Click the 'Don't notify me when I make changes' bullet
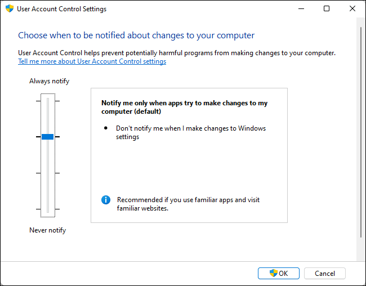 (191, 132)
